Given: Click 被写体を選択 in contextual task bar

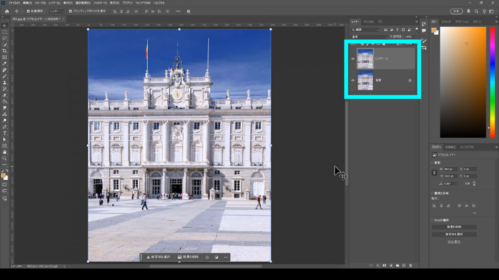Looking at the screenshot, I should click(158, 257).
